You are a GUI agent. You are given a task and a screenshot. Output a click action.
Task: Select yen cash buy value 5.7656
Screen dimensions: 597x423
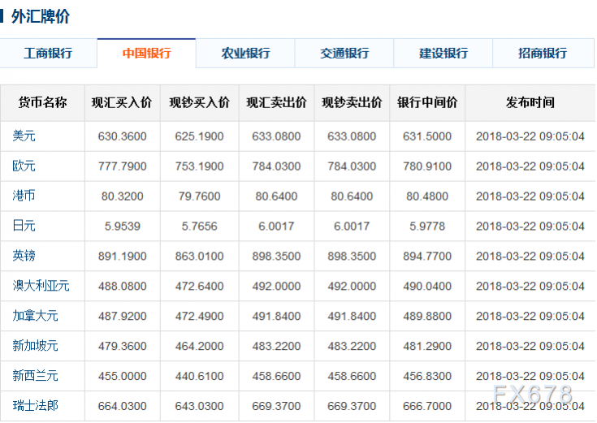[x=199, y=227]
